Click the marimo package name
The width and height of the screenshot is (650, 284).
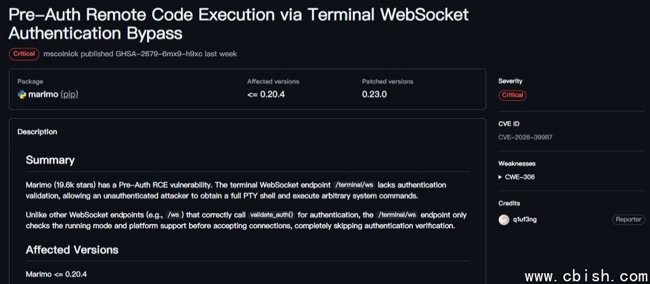(x=43, y=95)
